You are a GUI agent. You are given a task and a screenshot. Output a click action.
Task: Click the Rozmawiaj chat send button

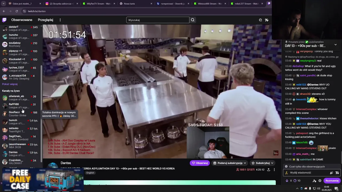pos(332,181)
